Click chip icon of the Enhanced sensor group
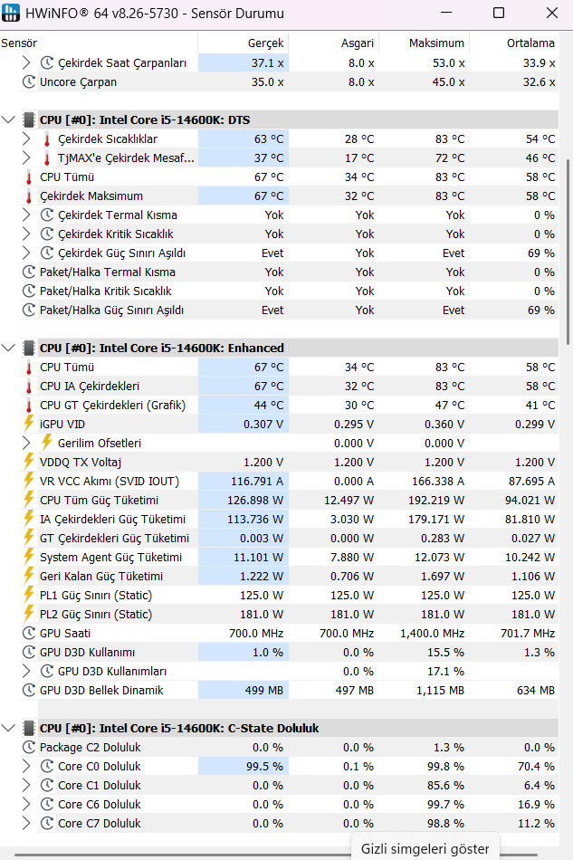The width and height of the screenshot is (573, 860). click(28, 349)
